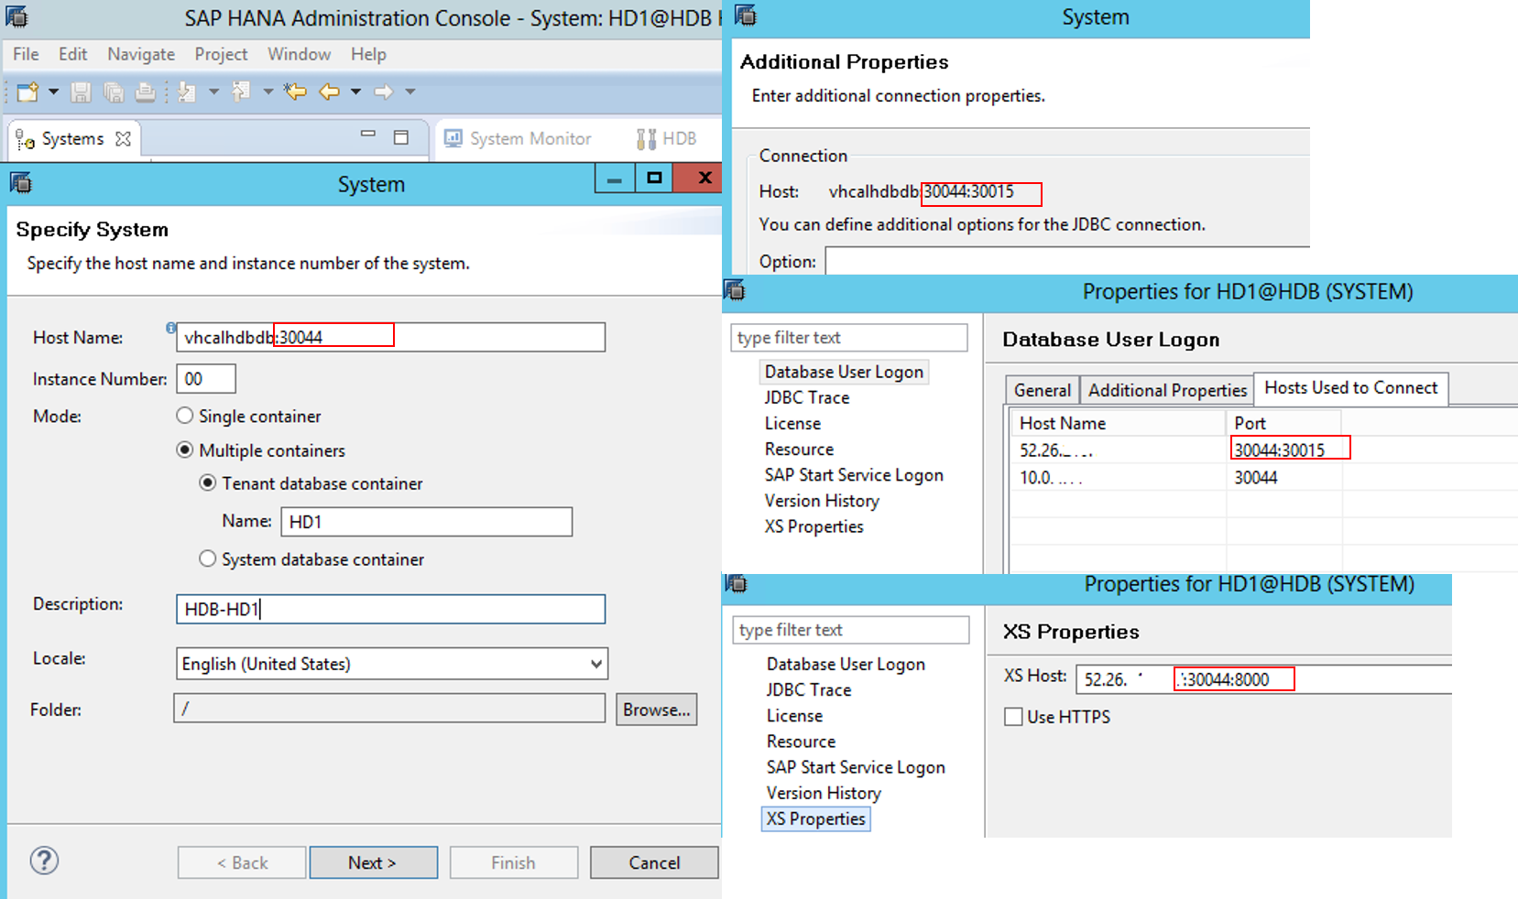Open the Locale dropdown
This screenshot has height=899, width=1518.
coord(596,663)
